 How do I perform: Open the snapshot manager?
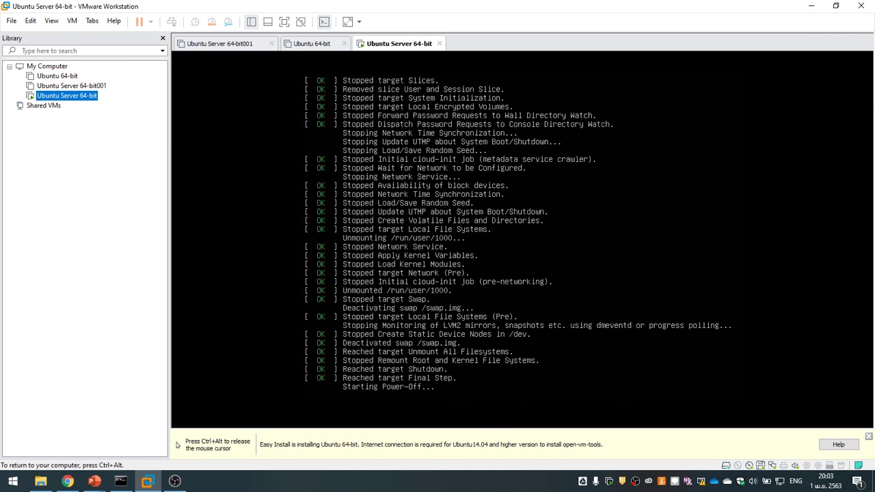[x=228, y=22]
